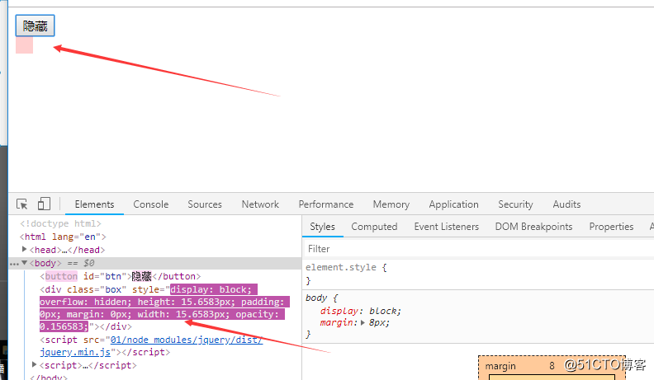Expand the head node triangle
Screen dimensions: 654x380
point(24,249)
